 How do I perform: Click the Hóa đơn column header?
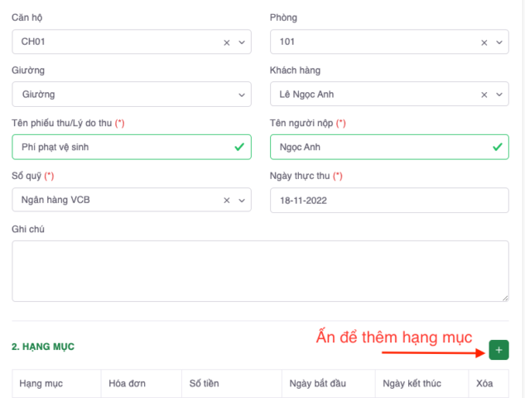[x=128, y=384]
